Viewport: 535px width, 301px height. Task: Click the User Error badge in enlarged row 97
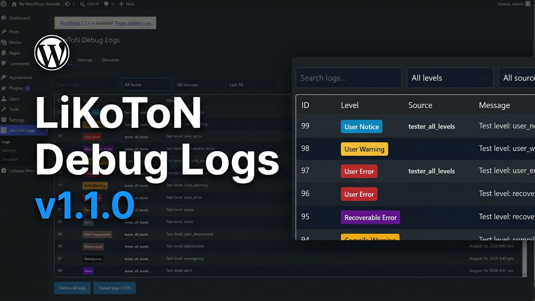click(359, 171)
